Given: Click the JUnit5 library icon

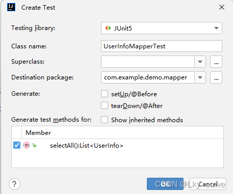Looking at the screenshot, I should click(108, 28).
